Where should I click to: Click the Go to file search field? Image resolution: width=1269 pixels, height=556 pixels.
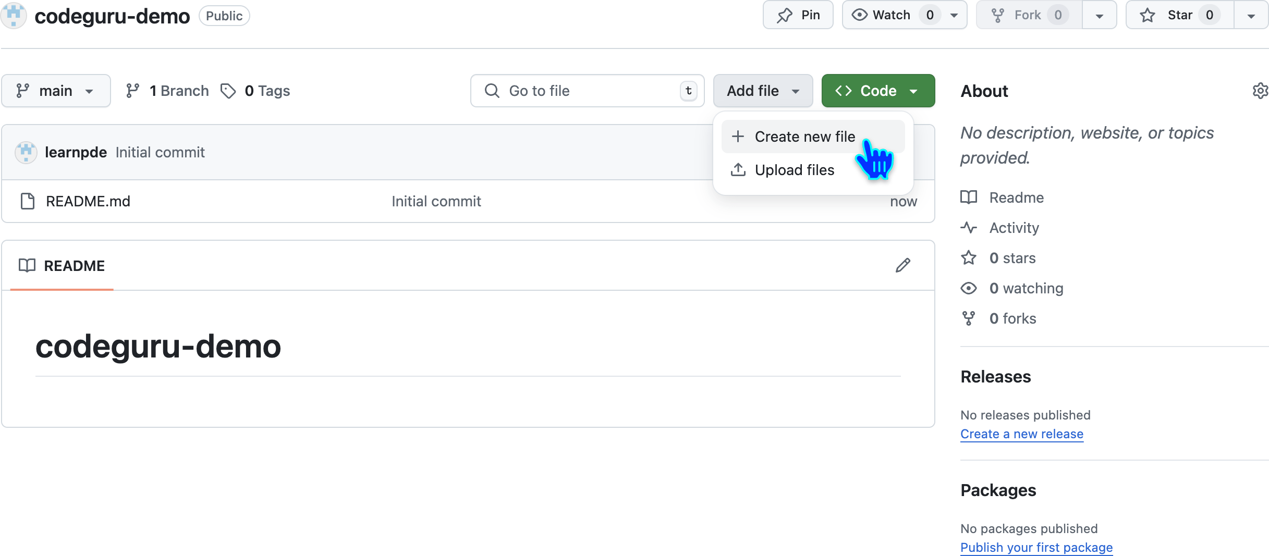click(587, 91)
